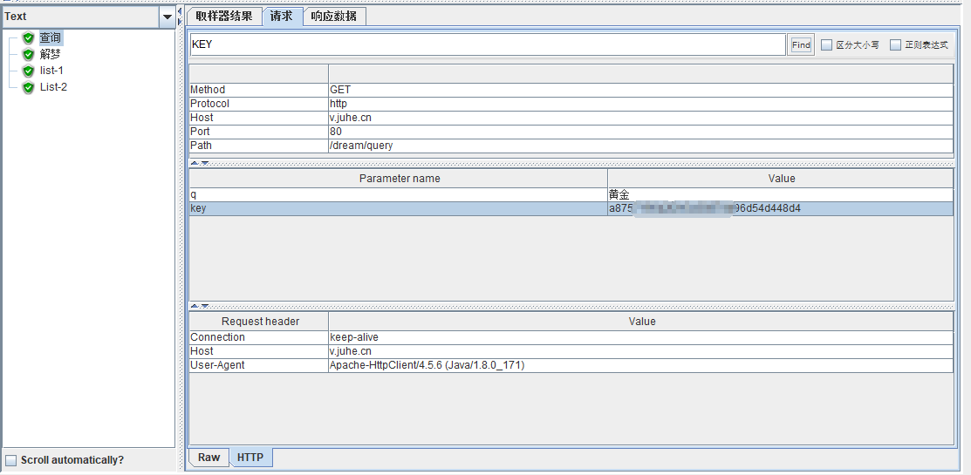Click green status icon beside list-1
The height and width of the screenshot is (475, 971).
pyautogui.click(x=28, y=71)
